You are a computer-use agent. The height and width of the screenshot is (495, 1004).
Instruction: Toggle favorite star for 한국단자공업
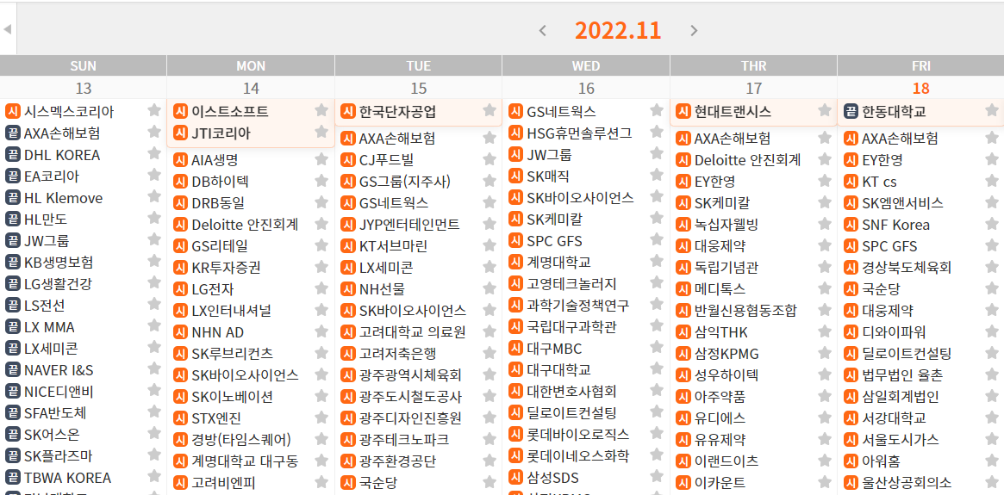tap(490, 110)
